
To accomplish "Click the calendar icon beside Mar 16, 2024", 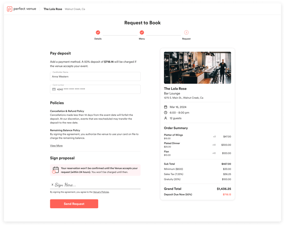I will coord(166,107).
